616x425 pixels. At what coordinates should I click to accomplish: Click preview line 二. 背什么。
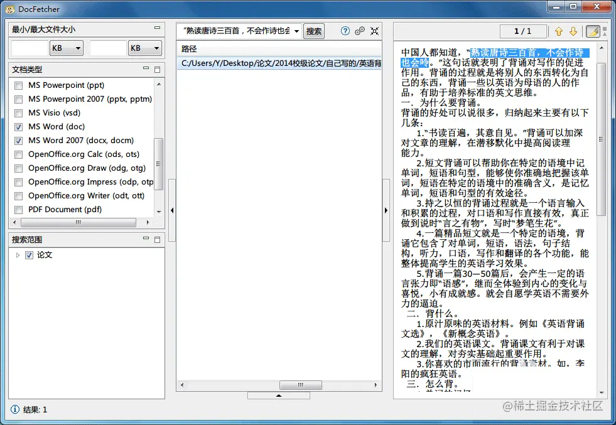tap(433, 313)
